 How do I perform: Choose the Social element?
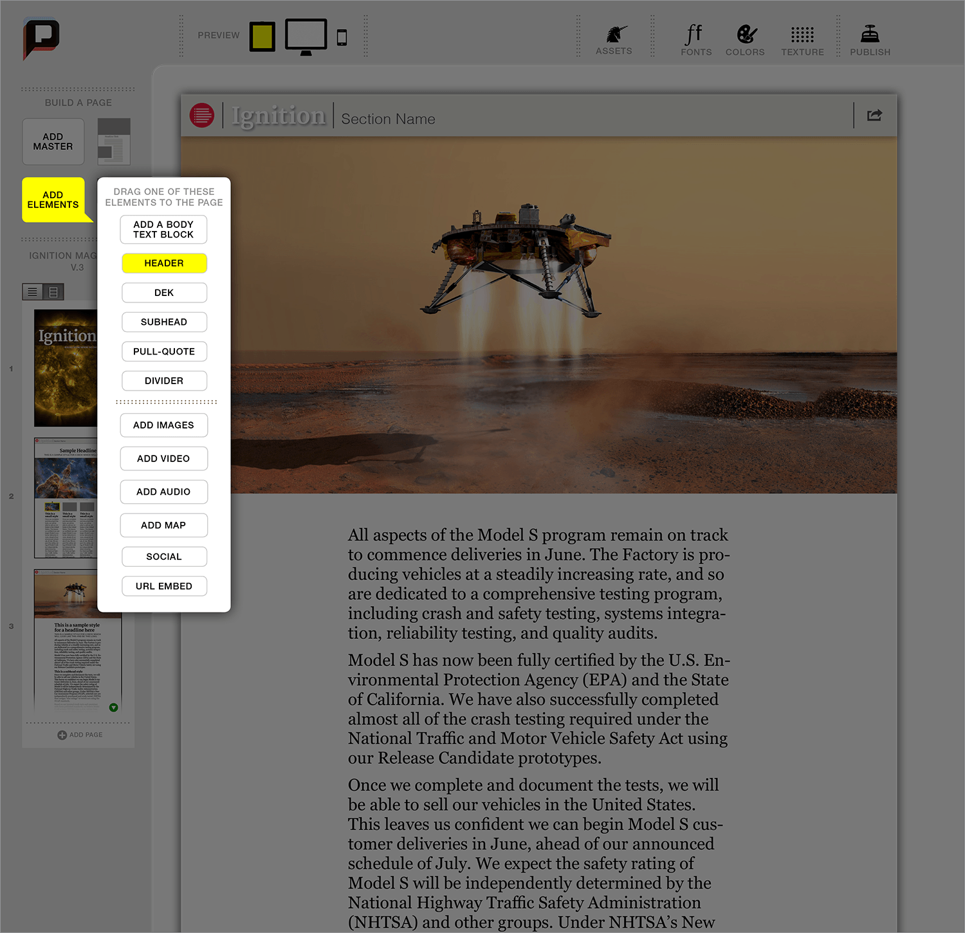pyautogui.click(x=164, y=557)
